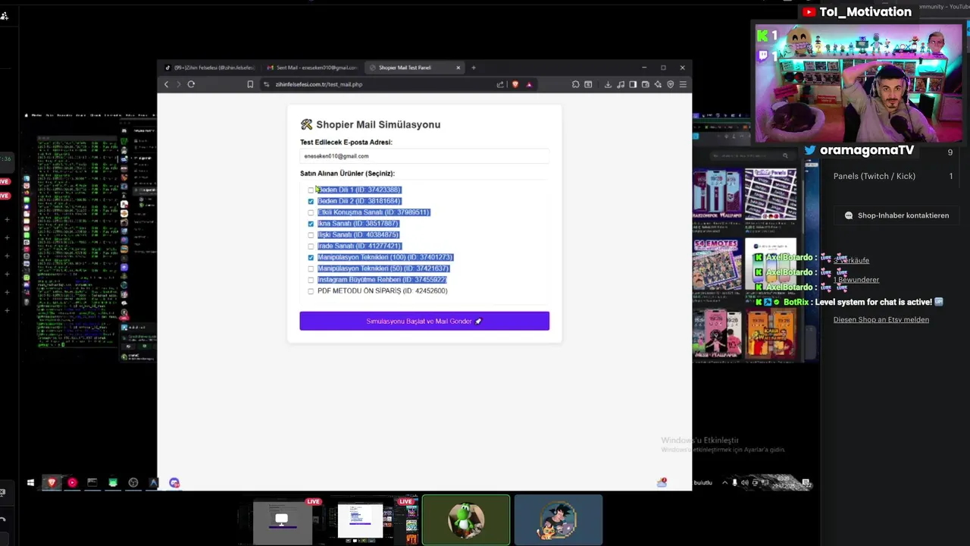Open Brave browser from the taskbar
Screen dimensions: 970x546
tap(52, 482)
